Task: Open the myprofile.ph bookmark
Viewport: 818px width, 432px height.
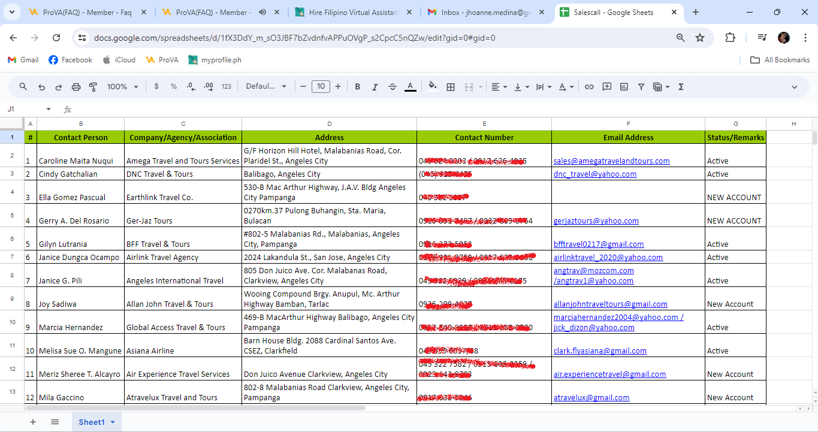Action: click(215, 60)
